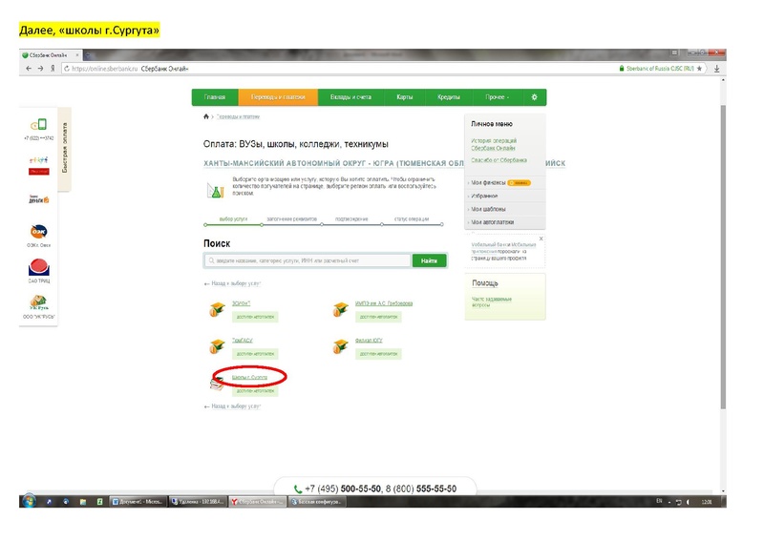Click the browser back arrow

click(x=27, y=69)
